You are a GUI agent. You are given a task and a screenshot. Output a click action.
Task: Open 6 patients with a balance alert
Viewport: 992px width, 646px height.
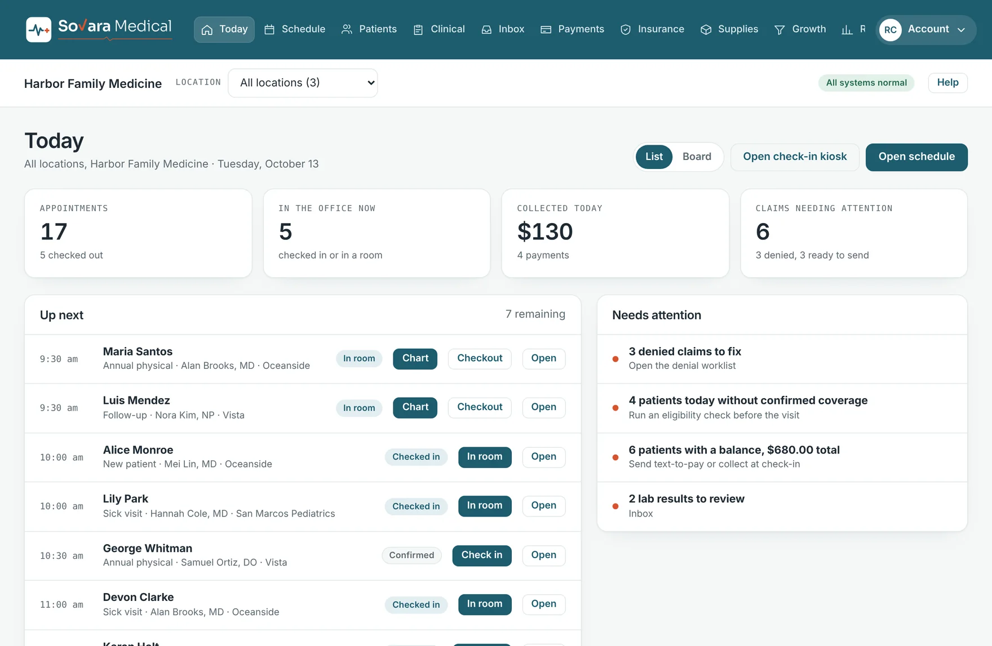pyautogui.click(x=782, y=457)
